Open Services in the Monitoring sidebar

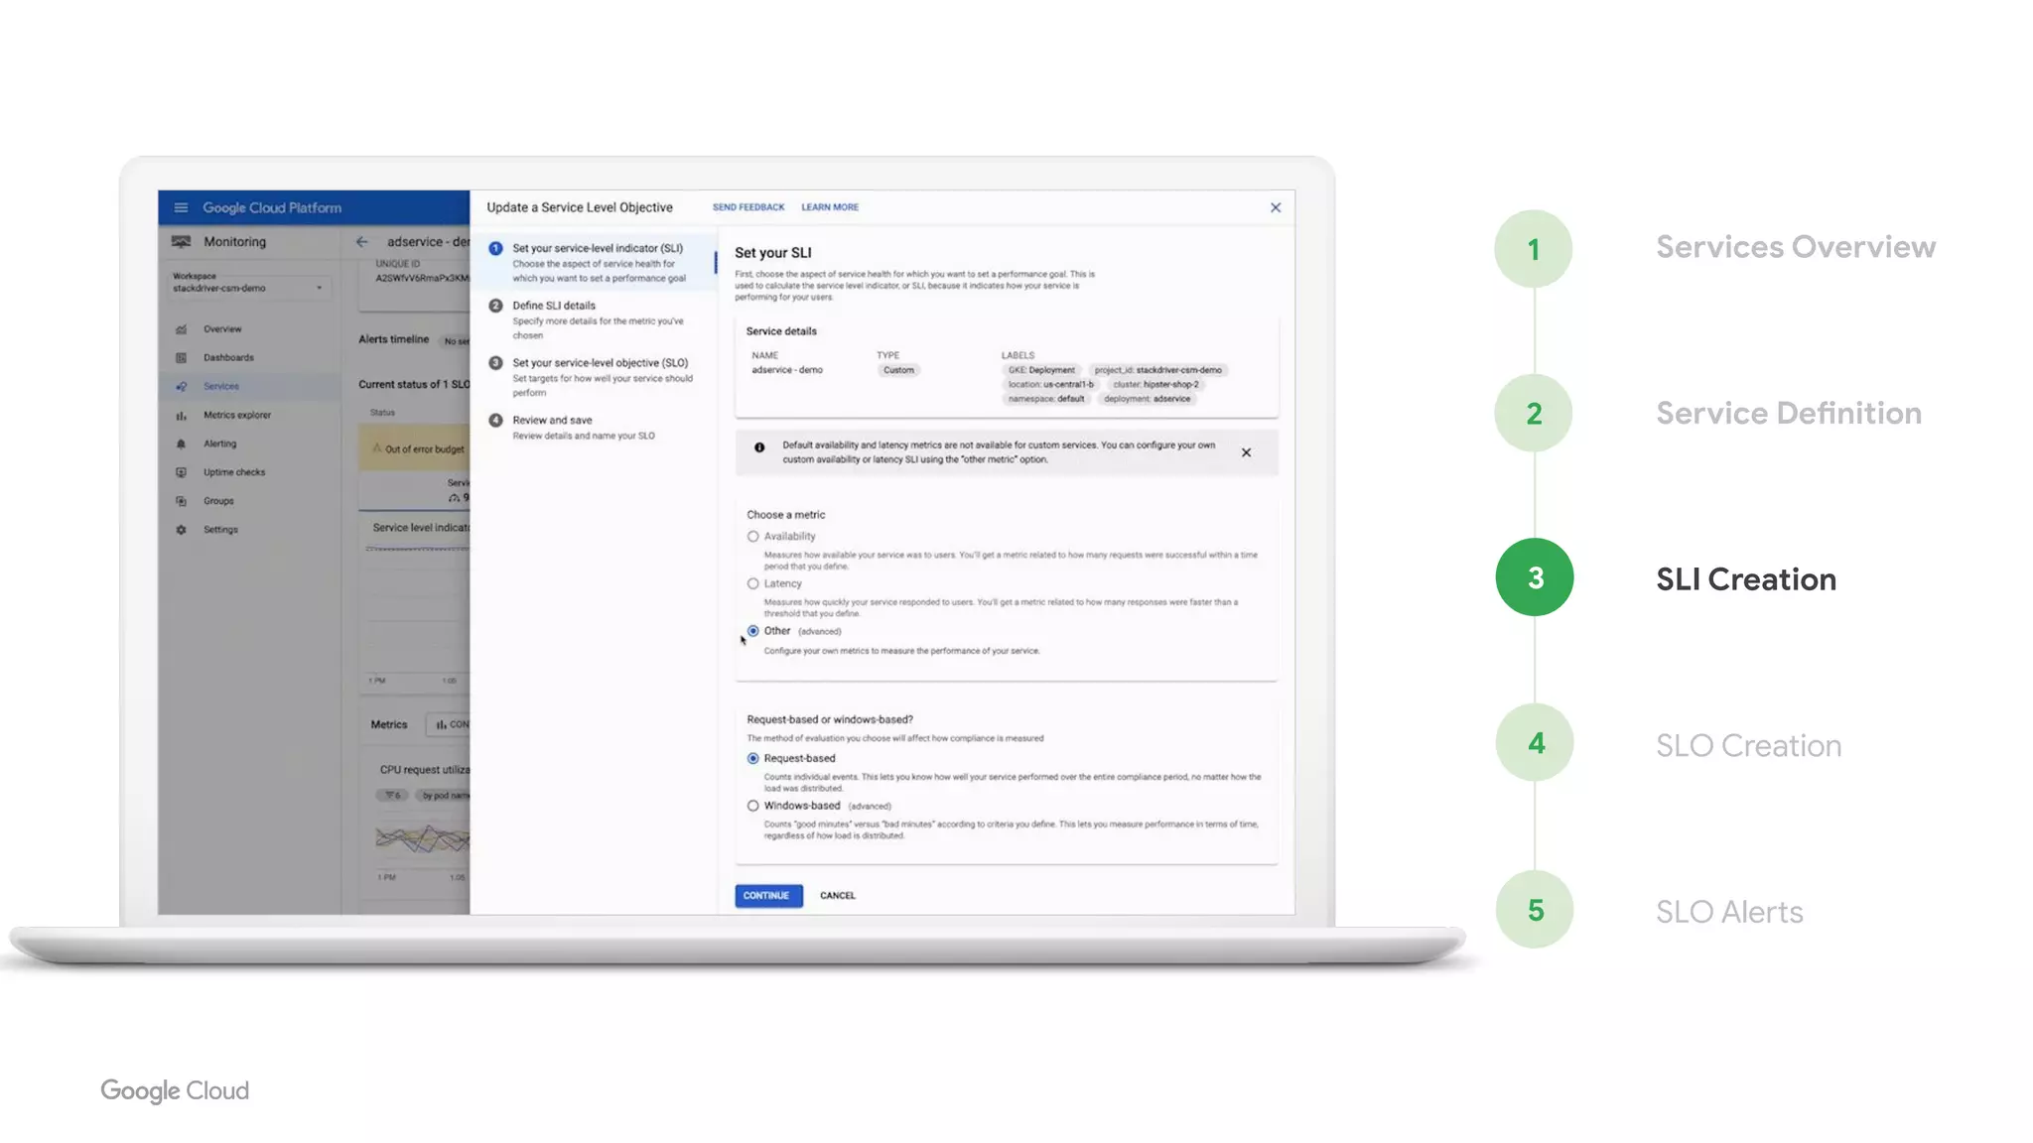click(x=221, y=386)
